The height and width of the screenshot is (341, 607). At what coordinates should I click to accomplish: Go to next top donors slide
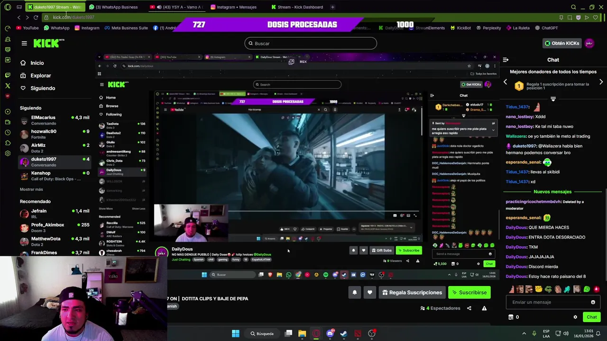pos(601,82)
